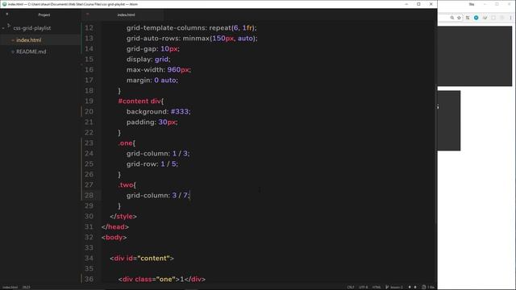Screen dimensions: 516x290
Task: Click the blue round browser extension icon
Action: (x=476, y=18)
